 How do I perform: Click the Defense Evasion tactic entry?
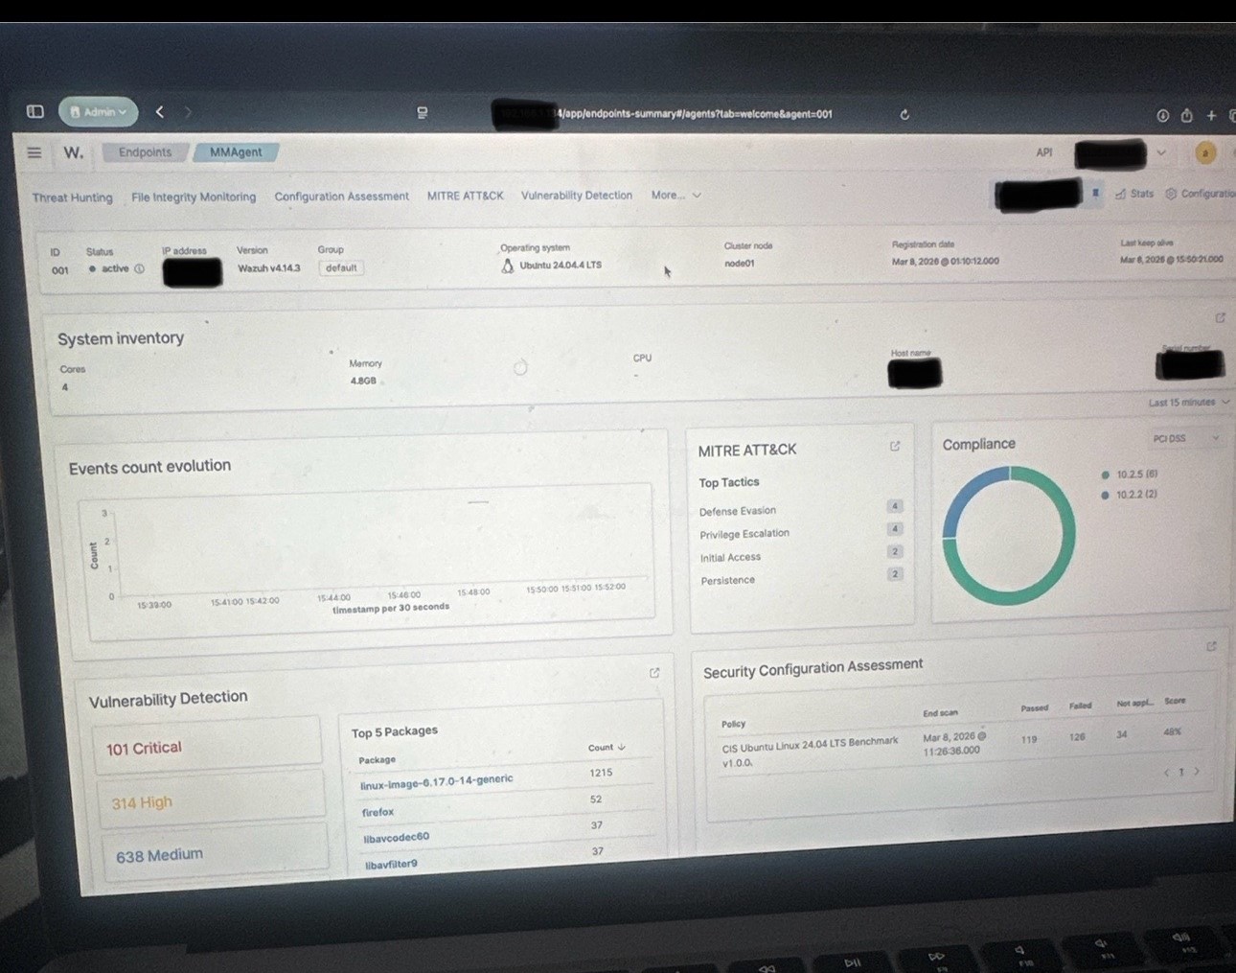pos(737,510)
